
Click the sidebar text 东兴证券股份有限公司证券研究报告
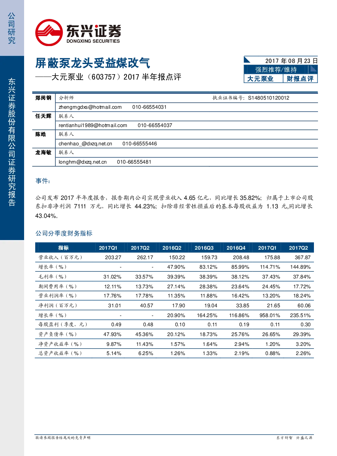click(12, 142)
